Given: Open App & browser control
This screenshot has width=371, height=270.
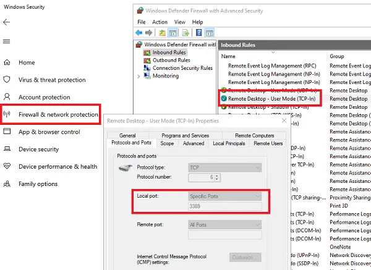Looking at the screenshot, I should click(49, 132).
